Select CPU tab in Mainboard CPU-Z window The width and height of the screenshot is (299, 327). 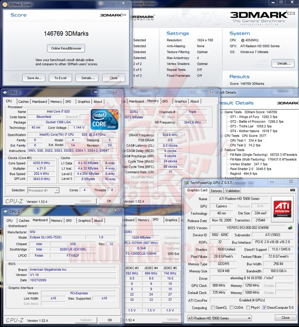click(x=10, y=221)
